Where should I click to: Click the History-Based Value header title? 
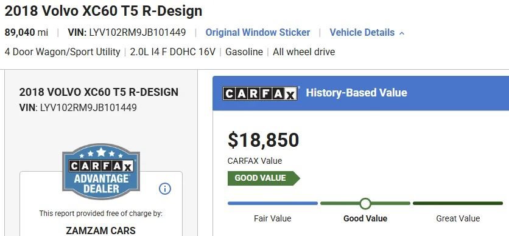pyautogui.click(x=356, y=93)
